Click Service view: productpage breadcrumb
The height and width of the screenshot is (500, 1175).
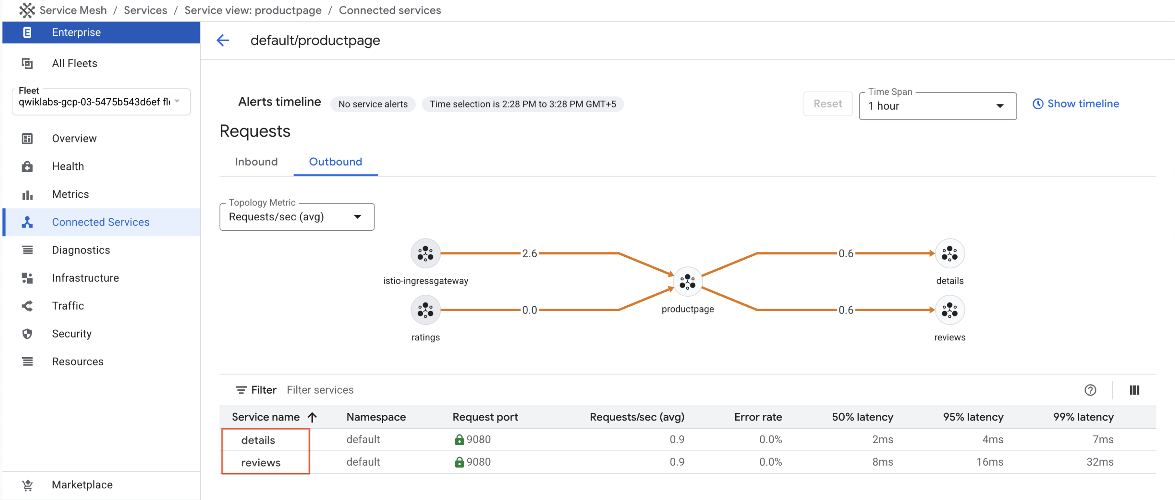(x=253, y=10)
